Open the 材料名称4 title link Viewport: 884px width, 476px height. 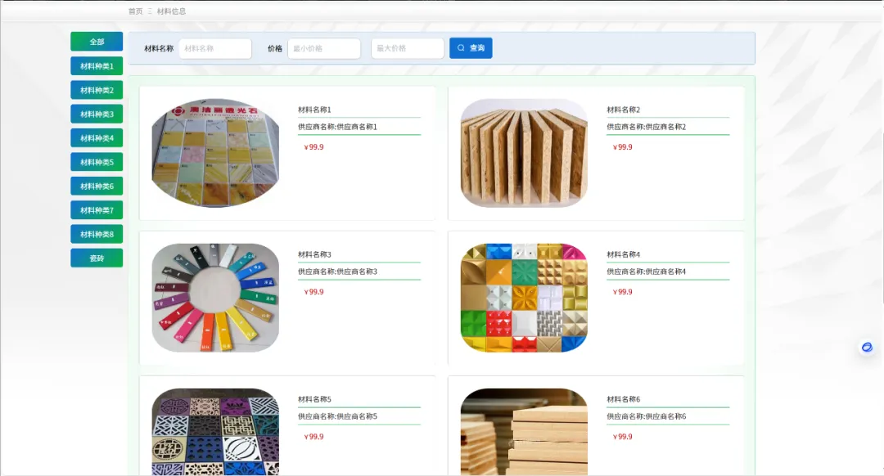623,254
